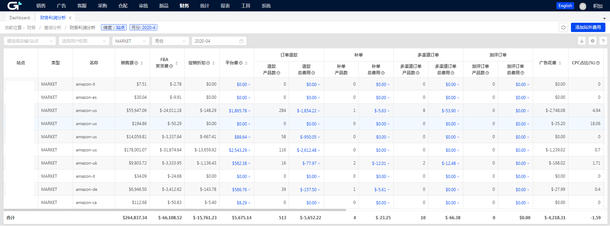
Task: Click the 月份: 2020-4 filter tag
Action: [x=143, y=28]
